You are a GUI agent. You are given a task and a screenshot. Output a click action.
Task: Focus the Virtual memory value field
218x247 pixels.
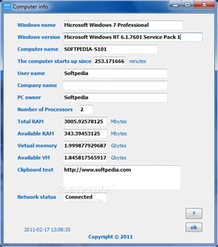pos(85,146)
